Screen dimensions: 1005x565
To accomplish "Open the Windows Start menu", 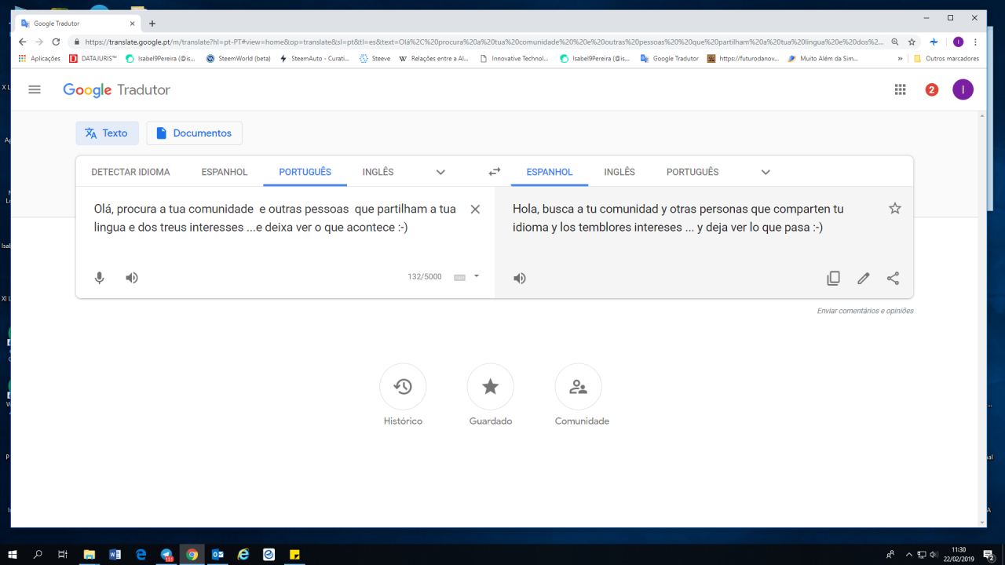I will click(x=13, y=555).
